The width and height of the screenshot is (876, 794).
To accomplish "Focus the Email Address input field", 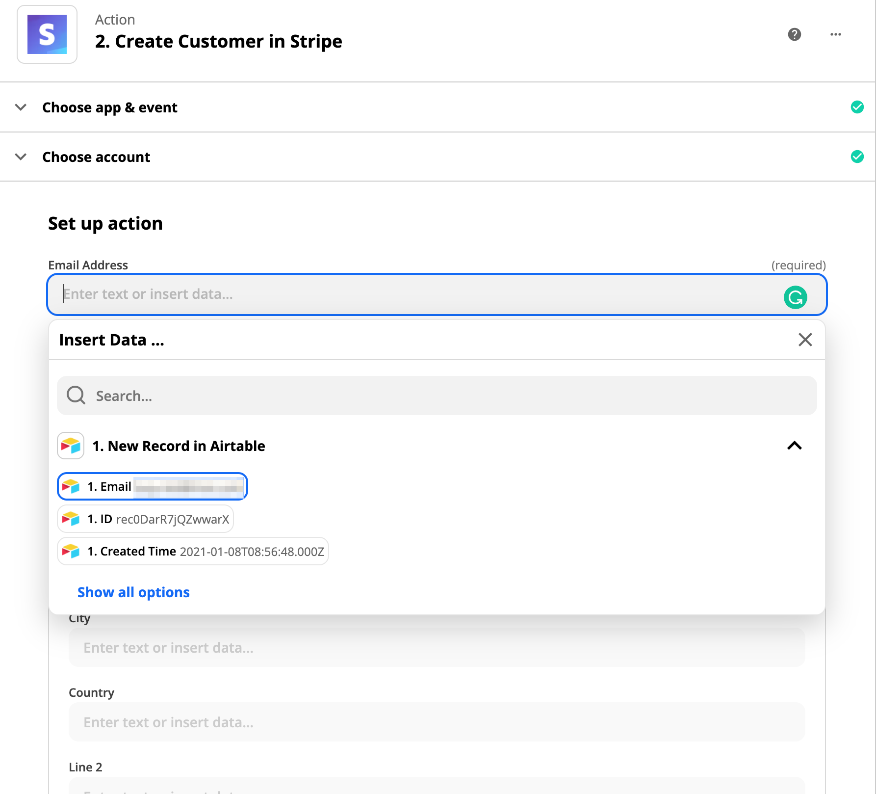I will pos(437,294).
